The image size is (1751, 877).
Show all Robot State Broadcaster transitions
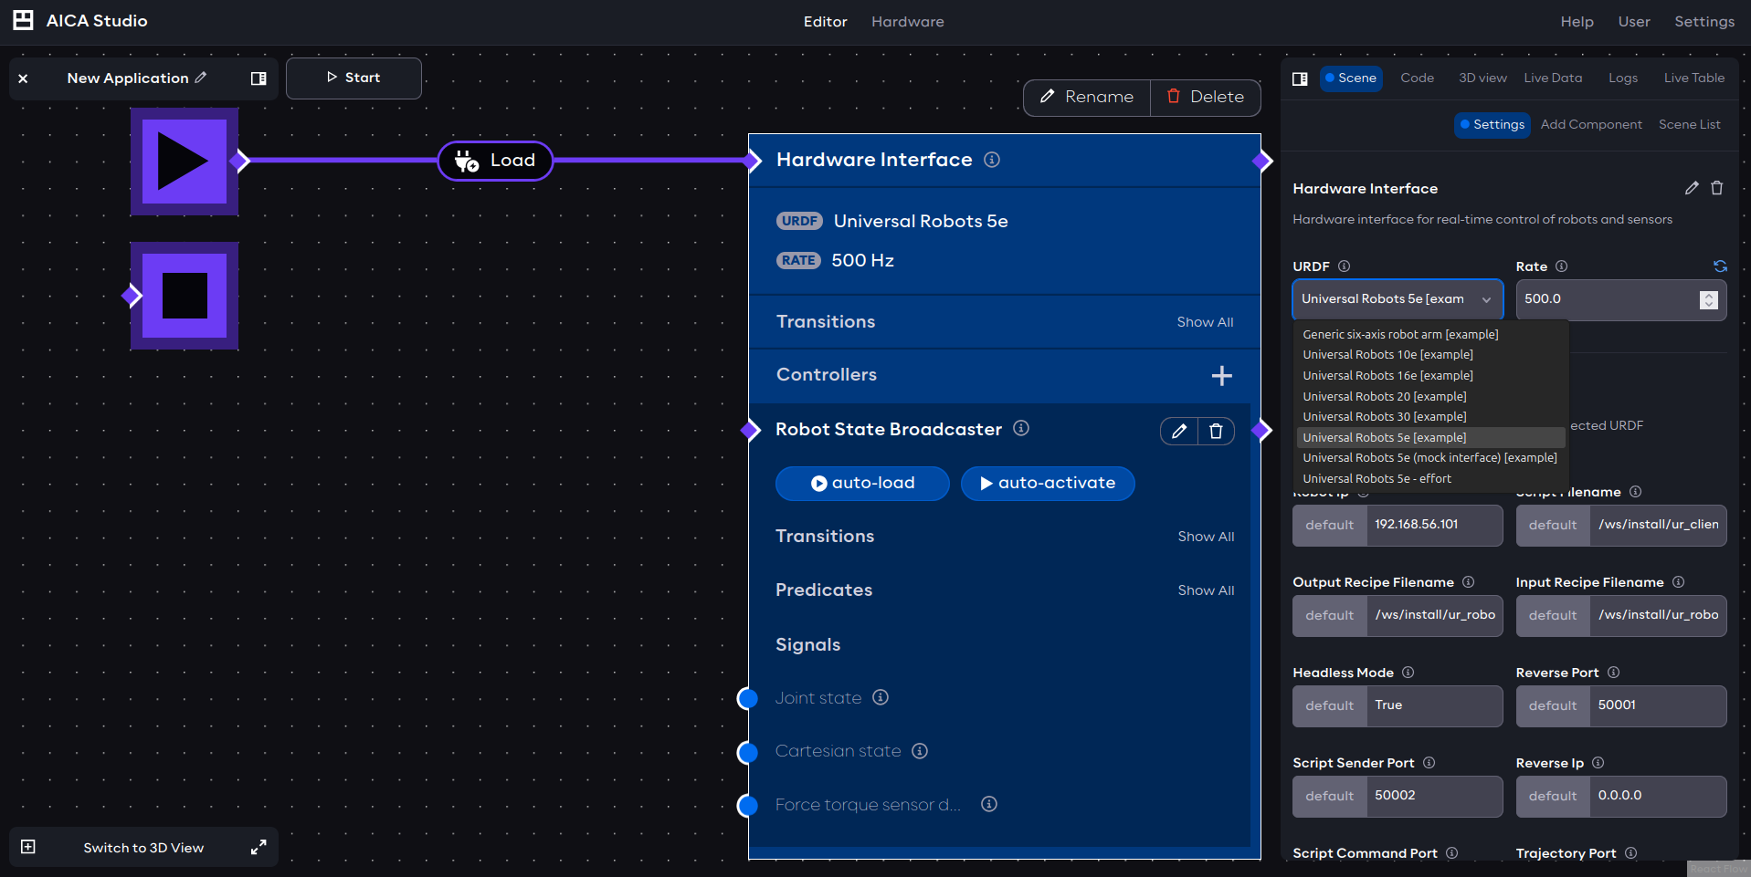click(x=1206, y=537)
